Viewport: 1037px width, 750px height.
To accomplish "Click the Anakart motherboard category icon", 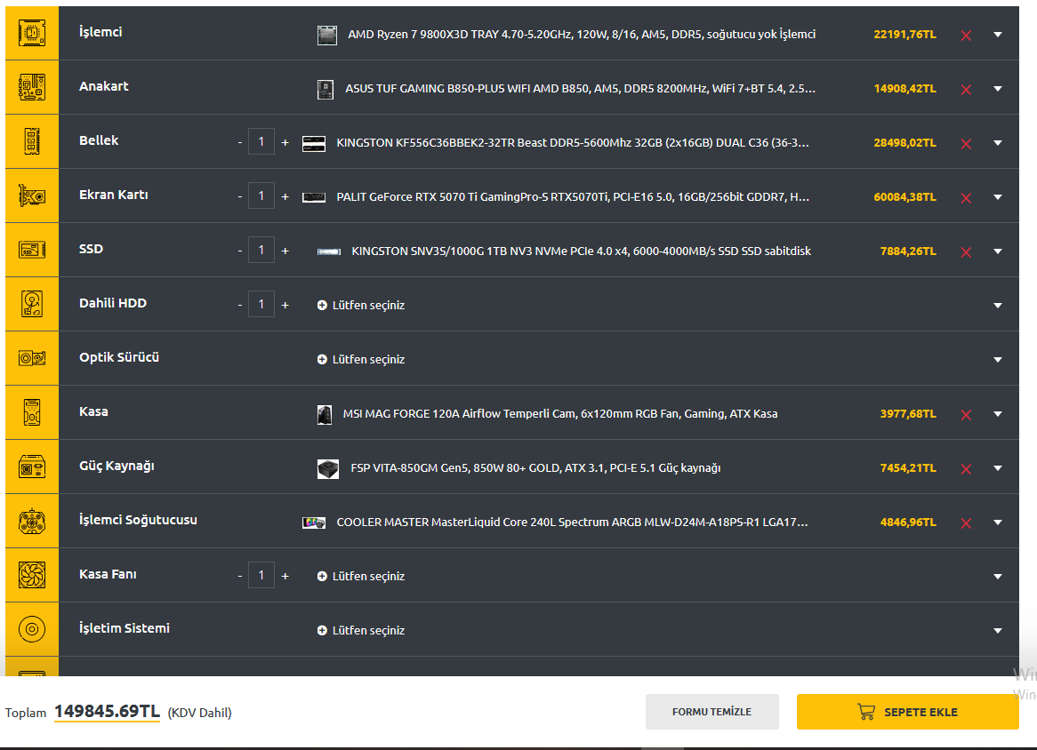I will pos(32,87).
